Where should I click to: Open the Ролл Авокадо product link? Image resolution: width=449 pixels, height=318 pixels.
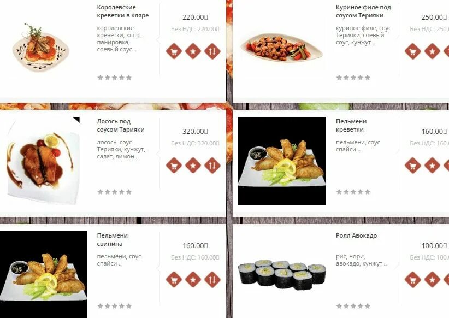[356, 235]
